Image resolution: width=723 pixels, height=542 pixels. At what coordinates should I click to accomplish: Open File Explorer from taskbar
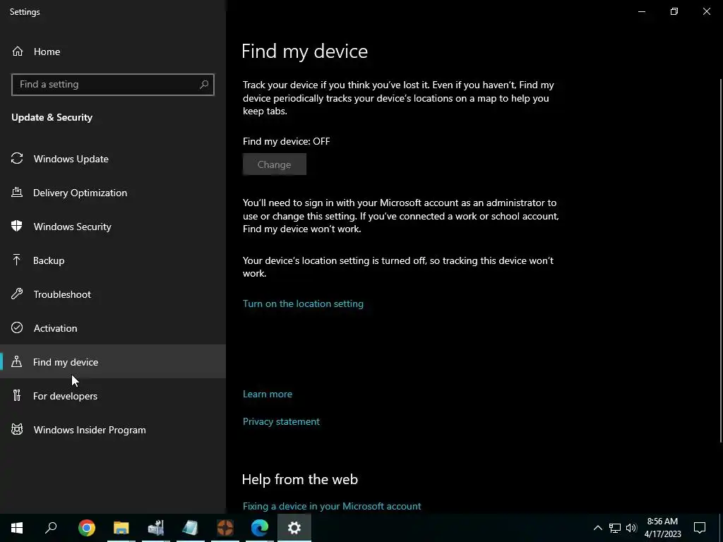121,528
